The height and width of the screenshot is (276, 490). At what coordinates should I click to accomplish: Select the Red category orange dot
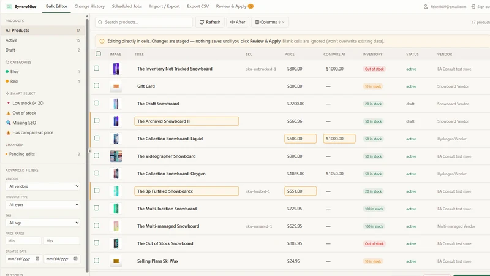7,82
